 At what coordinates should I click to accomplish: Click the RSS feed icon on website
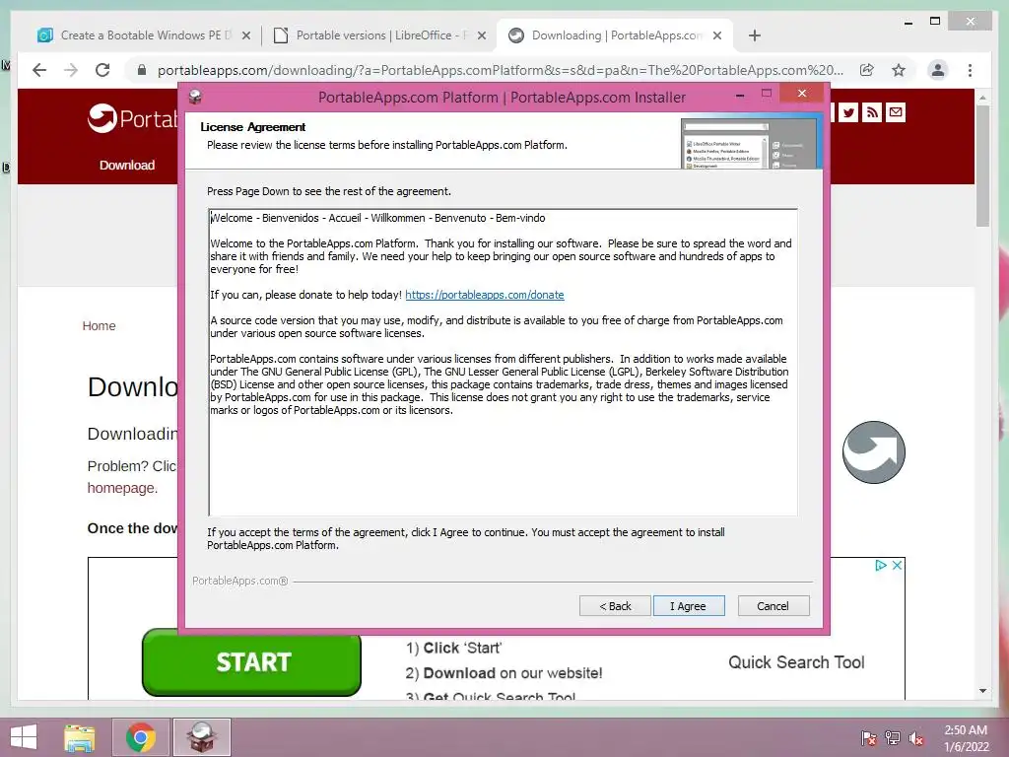(872, 112)
